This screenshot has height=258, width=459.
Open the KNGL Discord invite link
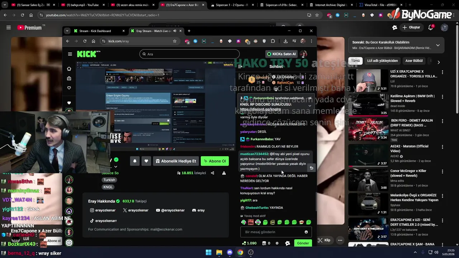(x=260, y=109)
